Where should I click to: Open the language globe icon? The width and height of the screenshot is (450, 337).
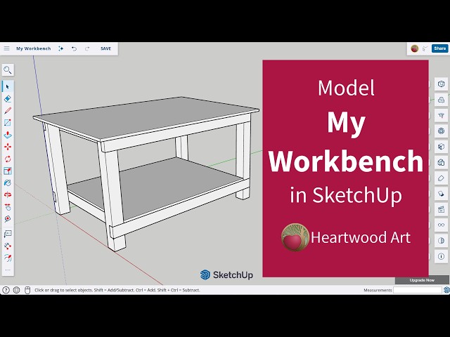pyautogui.click(x=16, y=290)
